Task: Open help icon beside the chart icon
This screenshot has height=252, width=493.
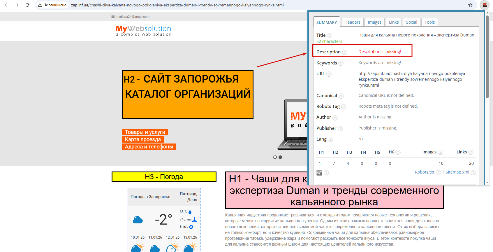Action: point(326,173)
